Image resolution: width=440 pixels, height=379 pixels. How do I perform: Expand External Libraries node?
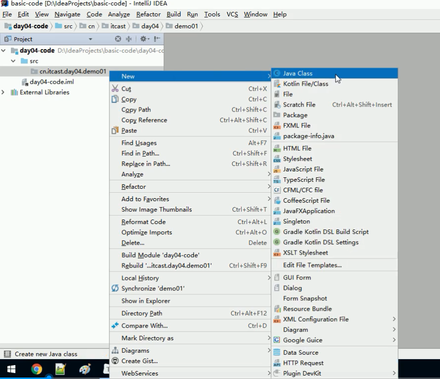click(3, 92)
